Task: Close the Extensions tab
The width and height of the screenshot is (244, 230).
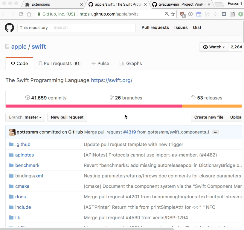Action: 82,4
